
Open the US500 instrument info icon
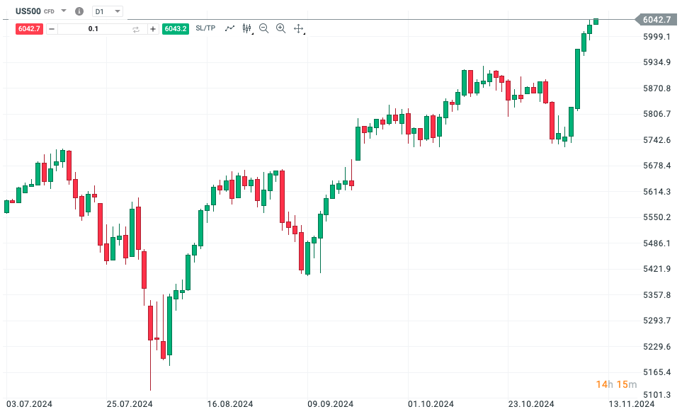(x=79, y=11)
